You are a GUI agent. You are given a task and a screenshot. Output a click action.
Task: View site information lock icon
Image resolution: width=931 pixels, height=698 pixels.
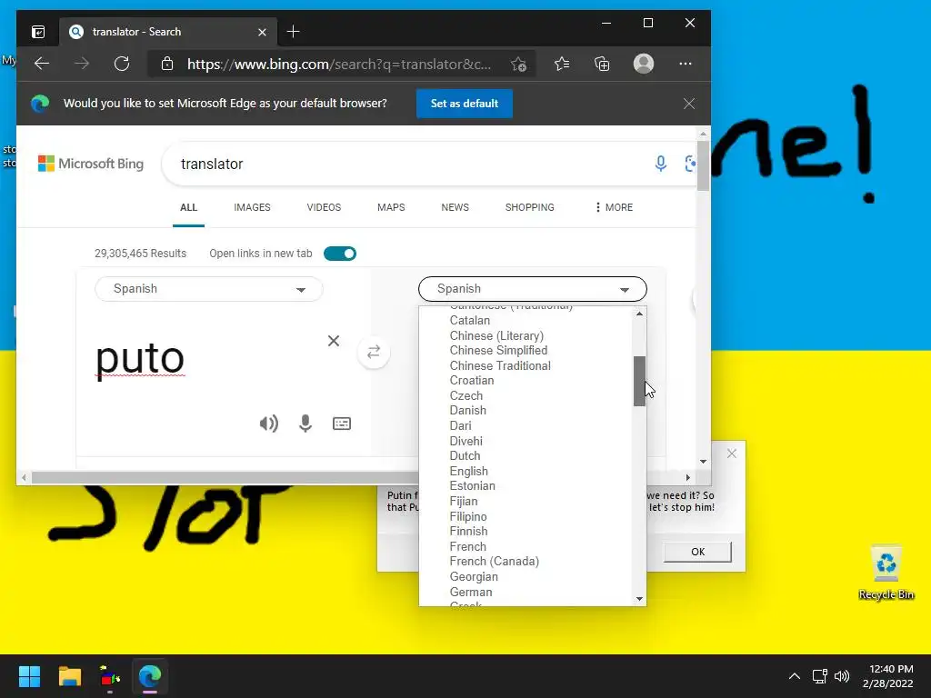click(x=167, y=64)
